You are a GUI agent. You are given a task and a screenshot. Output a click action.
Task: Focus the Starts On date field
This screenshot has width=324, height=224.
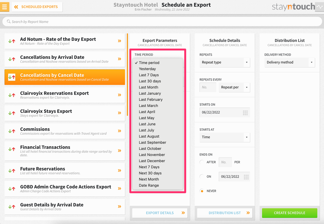[225, 113]
